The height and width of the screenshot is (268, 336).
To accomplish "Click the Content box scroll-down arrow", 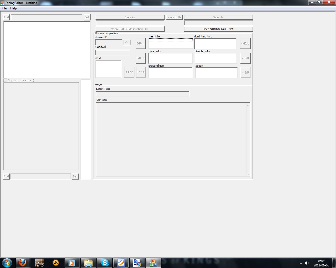I will coord(248,174).
